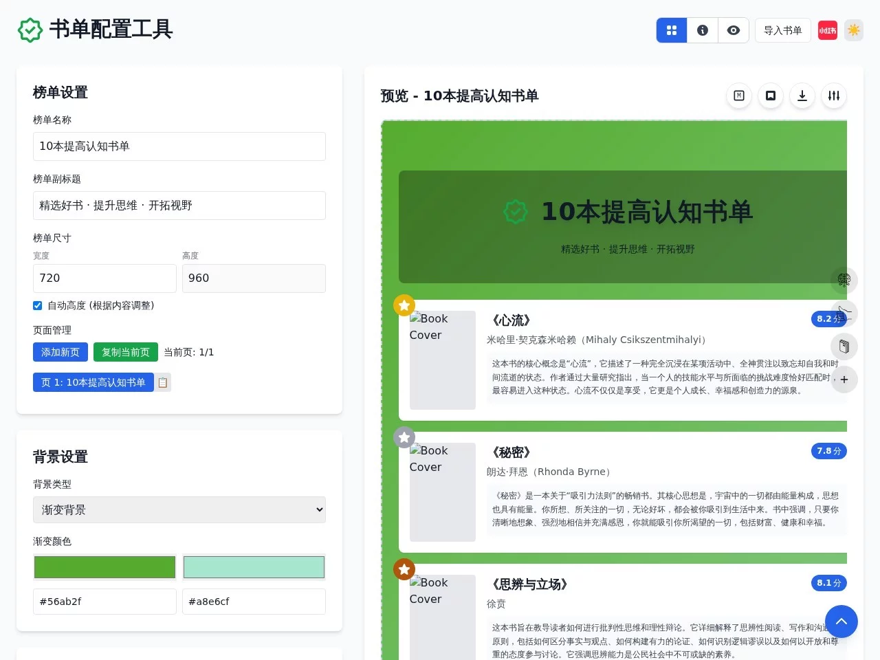Select page tab 页 1: 10本提高认知书单
Image resolution: width=880 pixels, height=660 pixels.
pyautogui.click(x=93, y=382)
